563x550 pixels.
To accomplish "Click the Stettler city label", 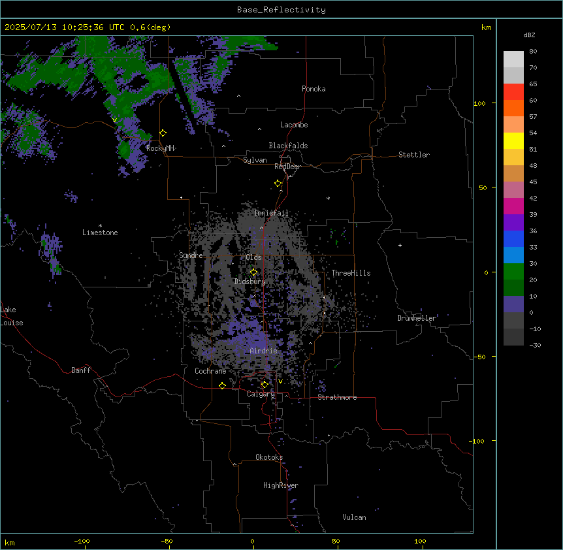I will pyautogui.click(x=414, y=155).
